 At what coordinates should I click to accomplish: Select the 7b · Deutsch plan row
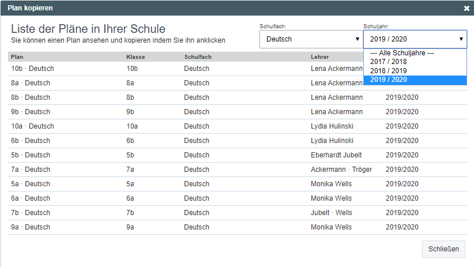click(x=31, y=213)
